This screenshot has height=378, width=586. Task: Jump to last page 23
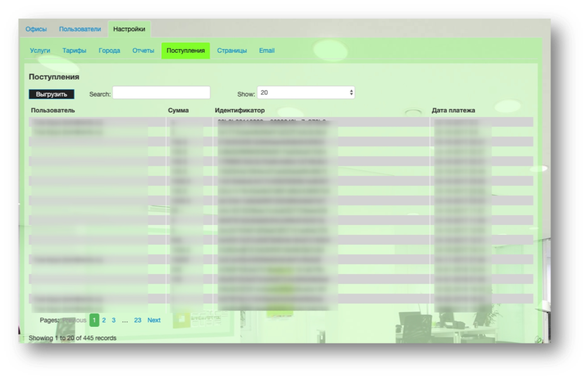(138, 320)
